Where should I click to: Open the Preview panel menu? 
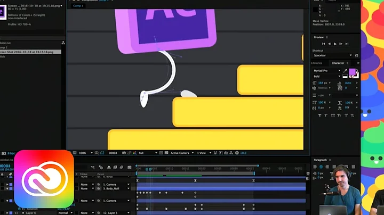tap(327, 37)
